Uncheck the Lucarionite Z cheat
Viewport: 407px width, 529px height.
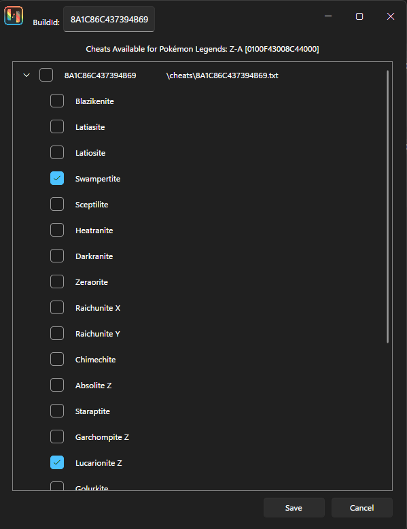[x=57, y=462]
